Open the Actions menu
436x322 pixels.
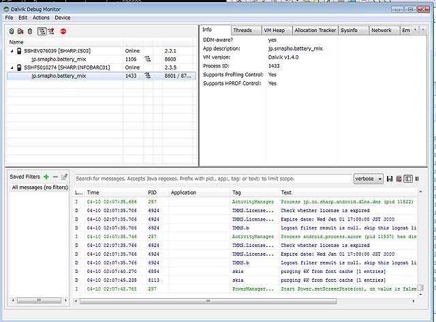tap(41, 18)
